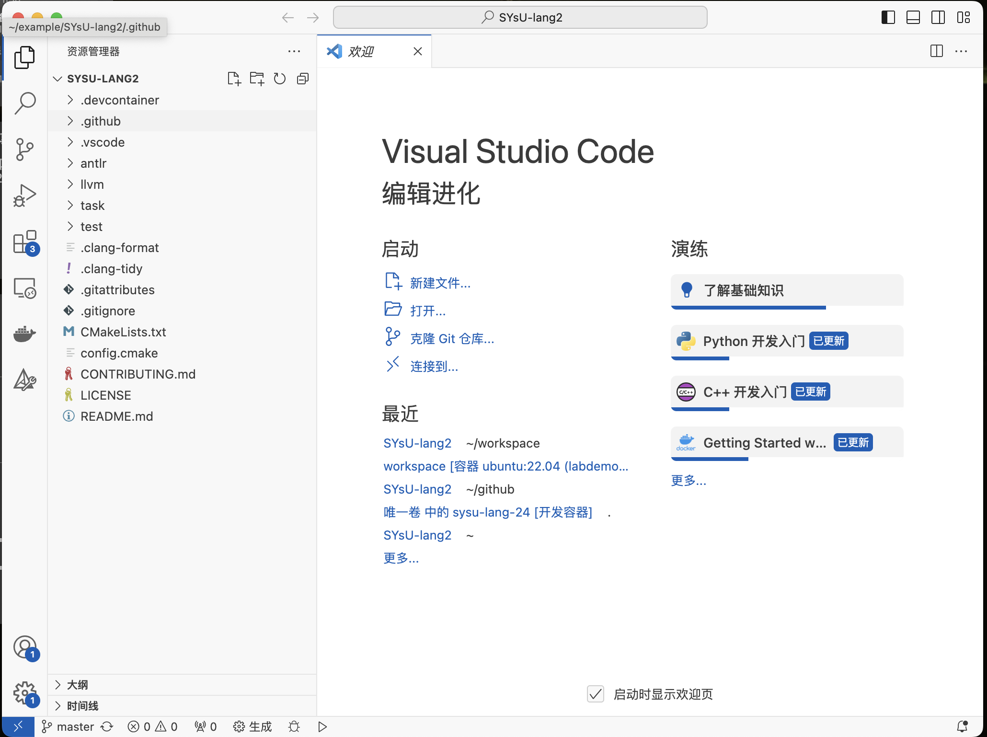Click the SYsU-lang2 command center search box
The image size is (987, 737).
click(520, 18)
